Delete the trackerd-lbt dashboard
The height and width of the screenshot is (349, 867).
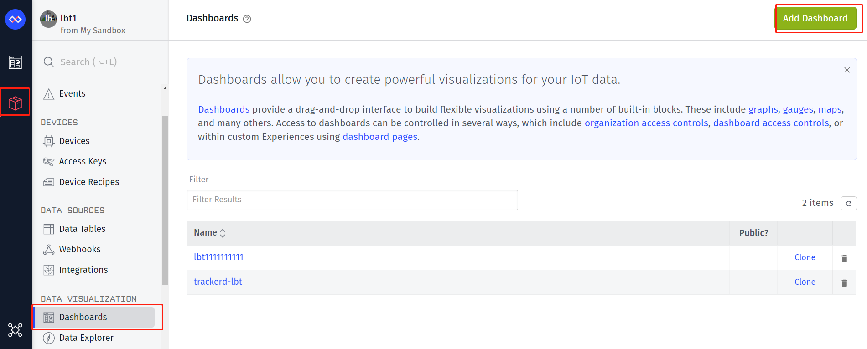[844, 283]
